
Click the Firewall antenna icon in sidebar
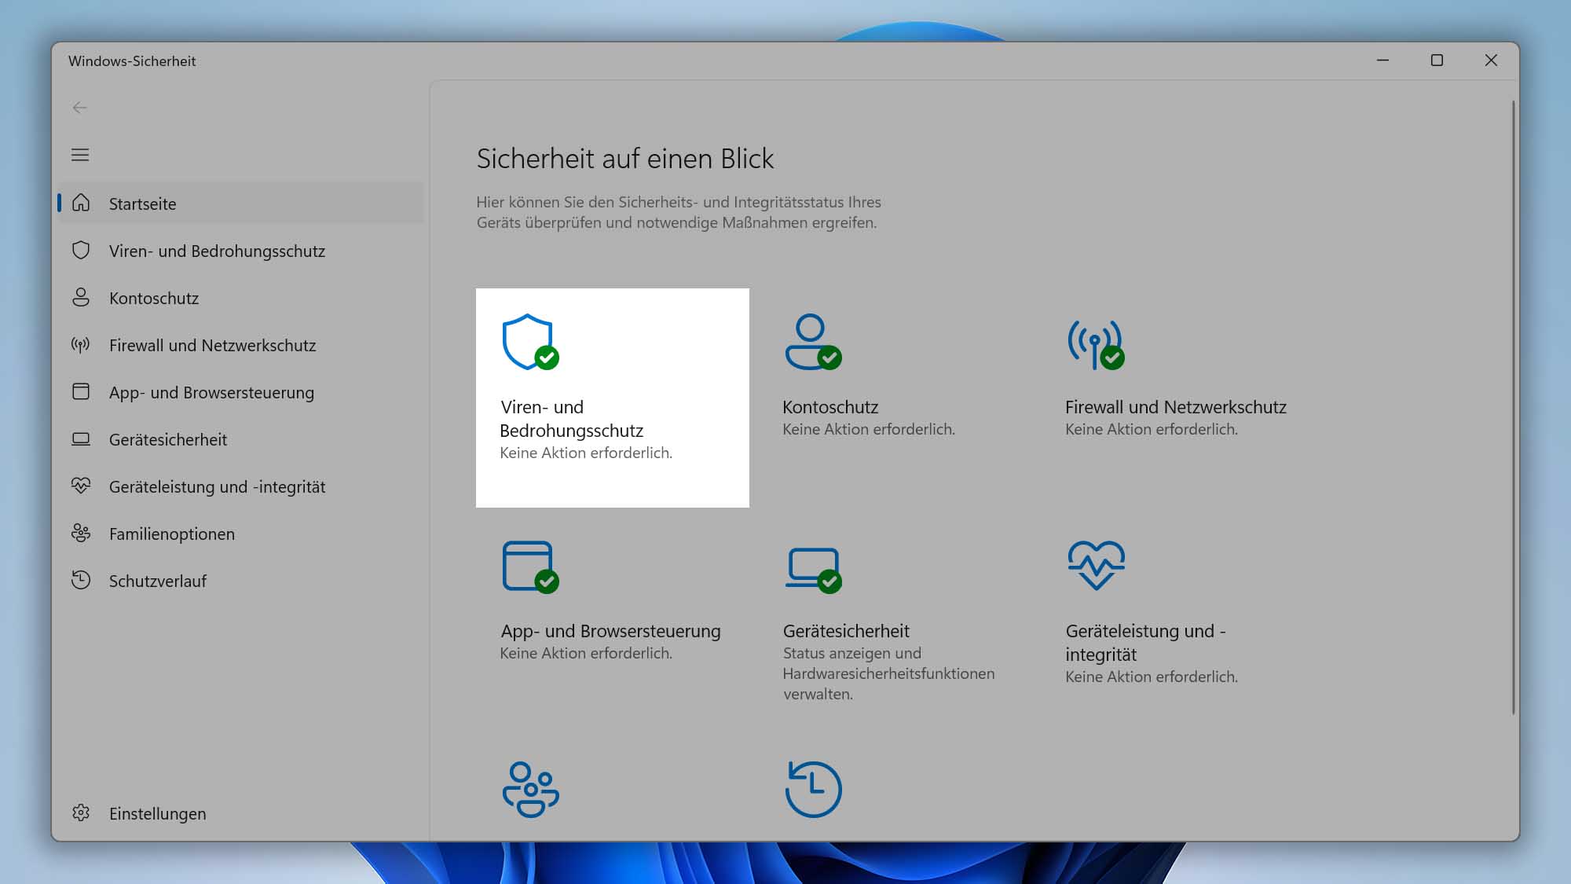pyautogui.click(x=81, y=344)
